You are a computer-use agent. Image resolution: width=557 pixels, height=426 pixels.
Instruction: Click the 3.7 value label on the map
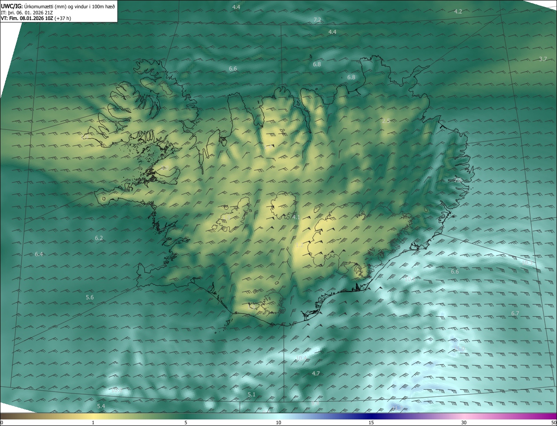[543, 59]
